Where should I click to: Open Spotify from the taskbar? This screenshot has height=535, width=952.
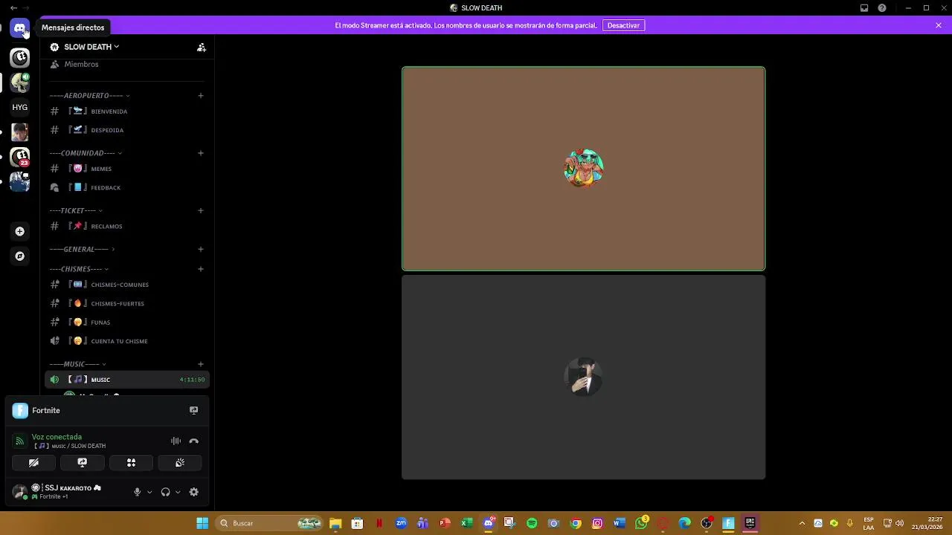pos(532,523)
